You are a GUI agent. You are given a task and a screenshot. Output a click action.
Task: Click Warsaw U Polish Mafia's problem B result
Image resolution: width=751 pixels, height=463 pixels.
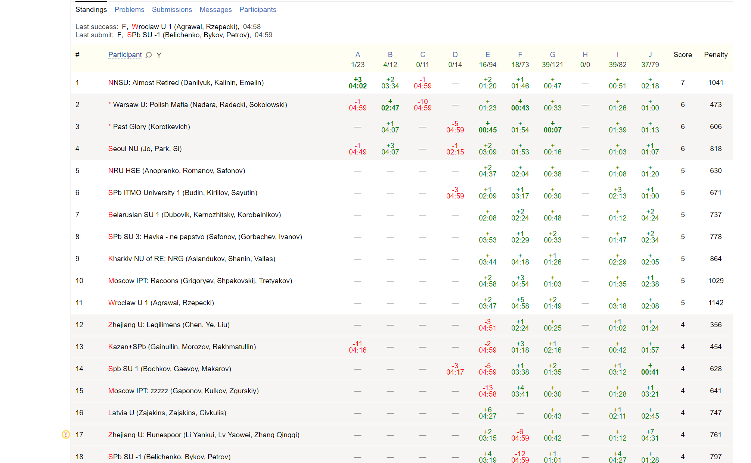pos(390,105)
